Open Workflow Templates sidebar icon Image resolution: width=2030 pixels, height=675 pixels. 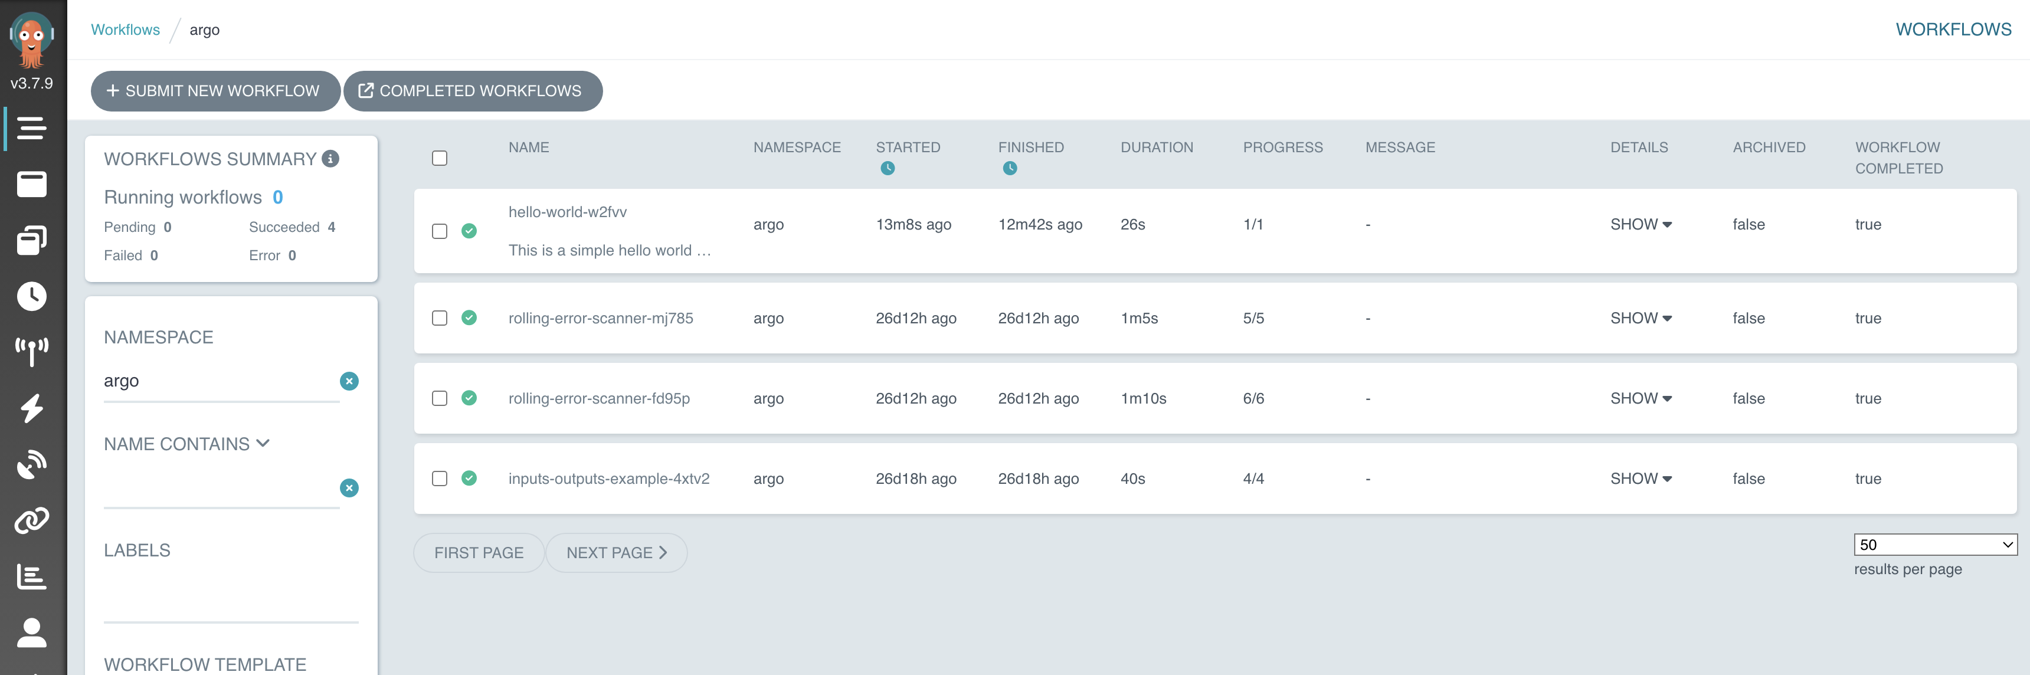pos(31,184)
